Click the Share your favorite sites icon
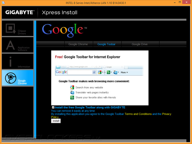192x144 pixels. 72,97
